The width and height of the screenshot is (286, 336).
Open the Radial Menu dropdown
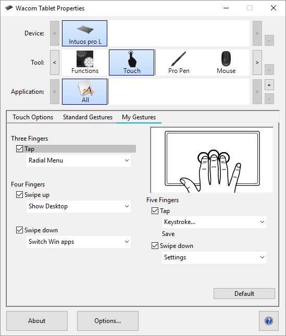pyautogui.click(x=79, y=160)
